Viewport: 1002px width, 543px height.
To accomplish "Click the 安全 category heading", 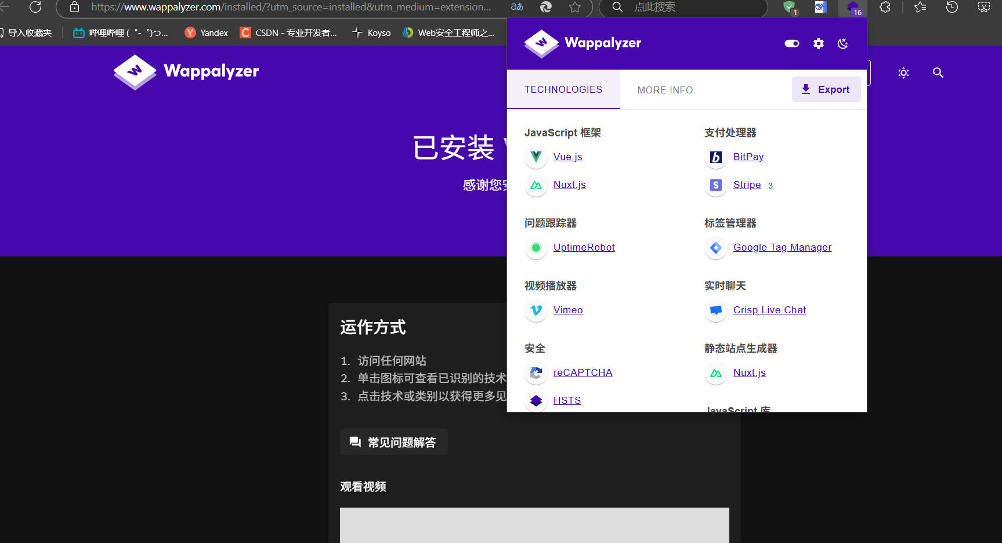I will click(534, 349).
